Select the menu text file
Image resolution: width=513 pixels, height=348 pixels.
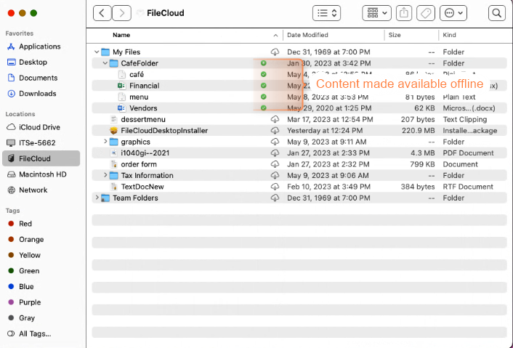[x=139, y=97]
